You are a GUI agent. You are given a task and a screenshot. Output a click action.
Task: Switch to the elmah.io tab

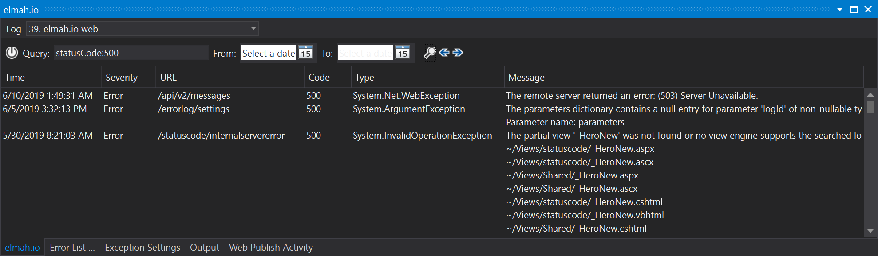pyautogui.click(x=22, y=248)
